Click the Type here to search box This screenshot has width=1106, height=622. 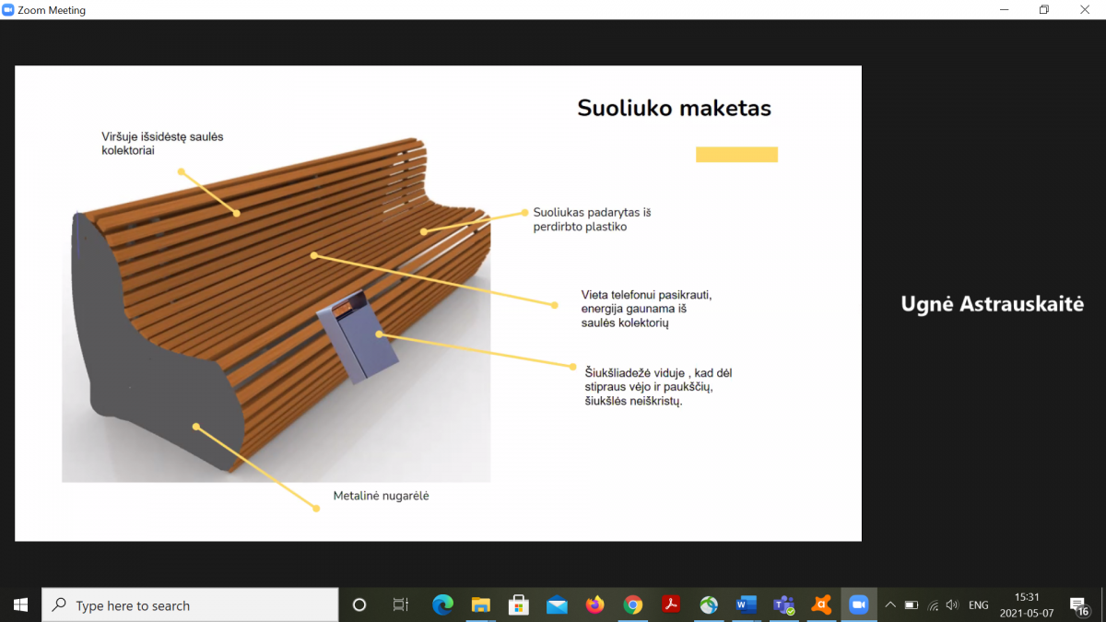click(190, 605)
